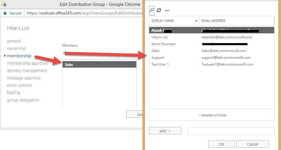Image resolution: width=281 pixels, height=150 pixels.
Task: Open the more options ellipsis menu
Action: (167, 11)
